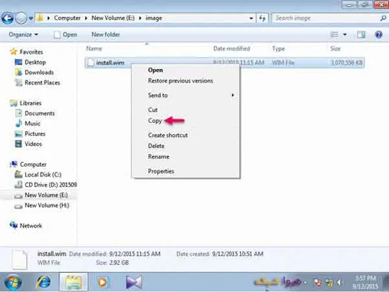The image size is (389, 292).
Task: Open Windows Media Player from taskbar
Action: click(102, 282)
